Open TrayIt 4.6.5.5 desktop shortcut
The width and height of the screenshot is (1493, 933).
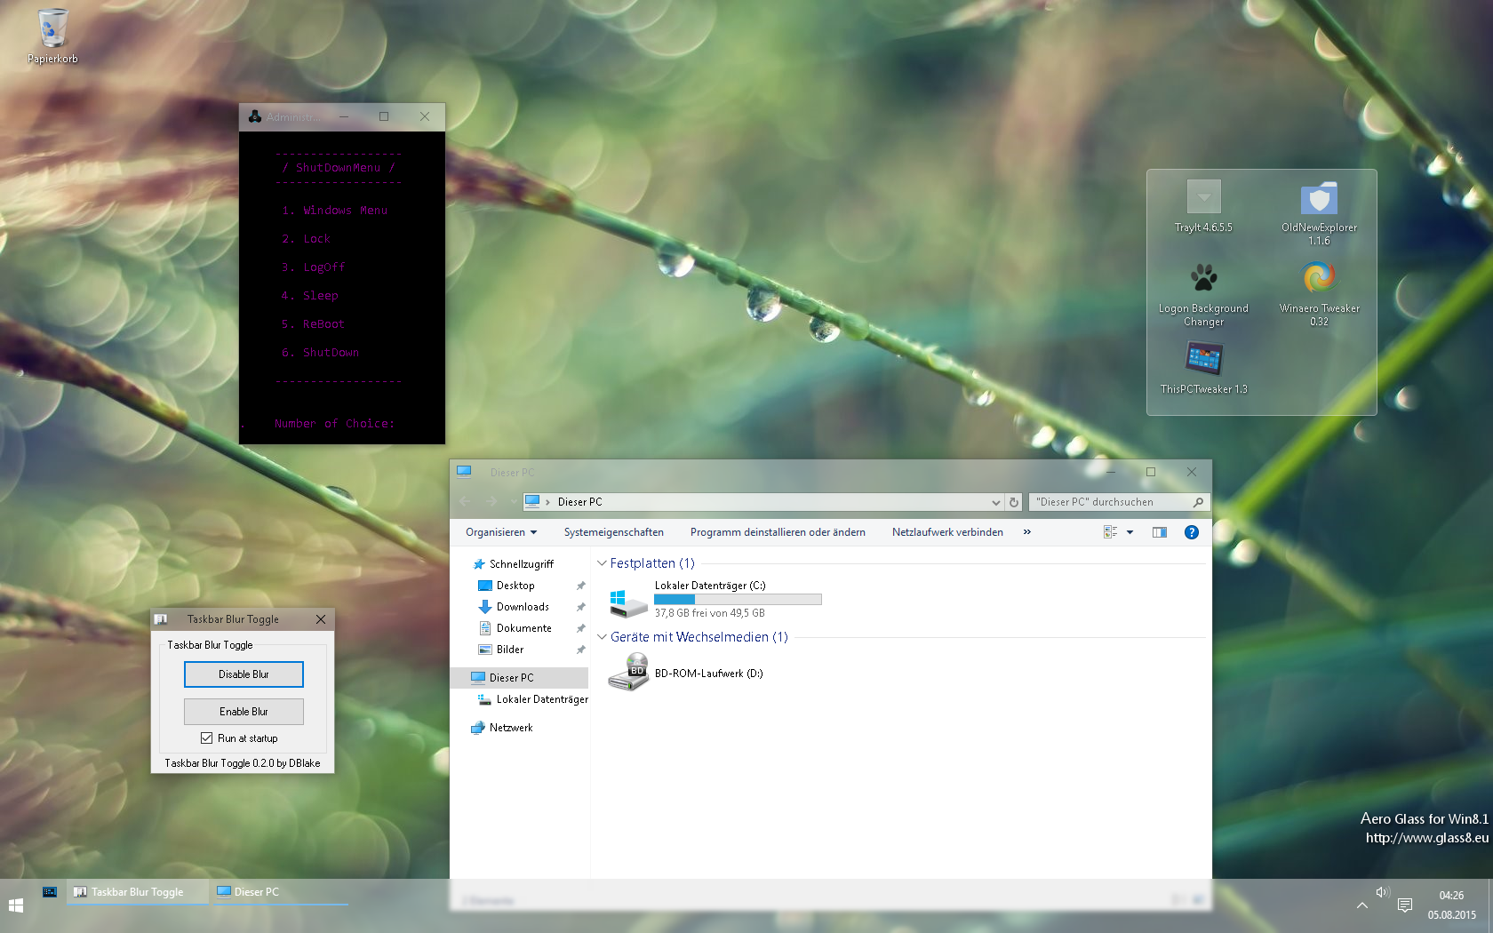pyautogui.click(x=1203, y=206)
